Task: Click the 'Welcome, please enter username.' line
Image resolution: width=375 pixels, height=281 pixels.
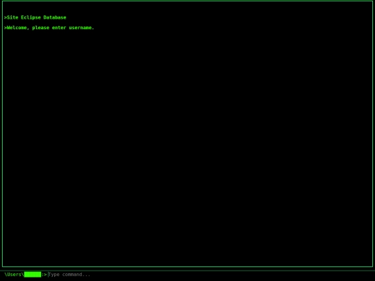Action: click(x=49, y=28)
